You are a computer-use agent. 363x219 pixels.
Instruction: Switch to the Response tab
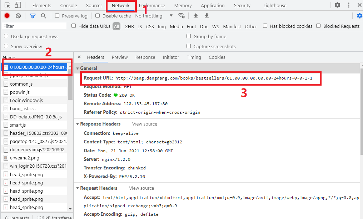(145, 57)
